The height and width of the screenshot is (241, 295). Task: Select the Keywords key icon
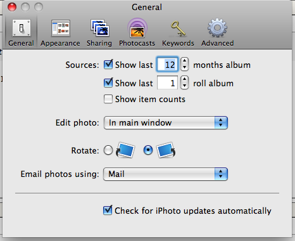tap(178, 32)
